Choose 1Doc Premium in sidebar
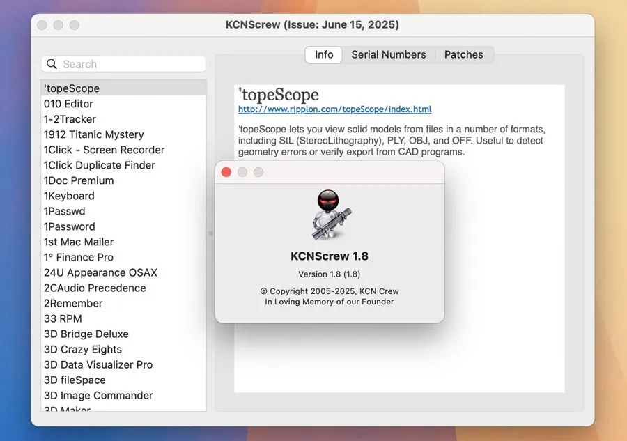 (79, 180)
